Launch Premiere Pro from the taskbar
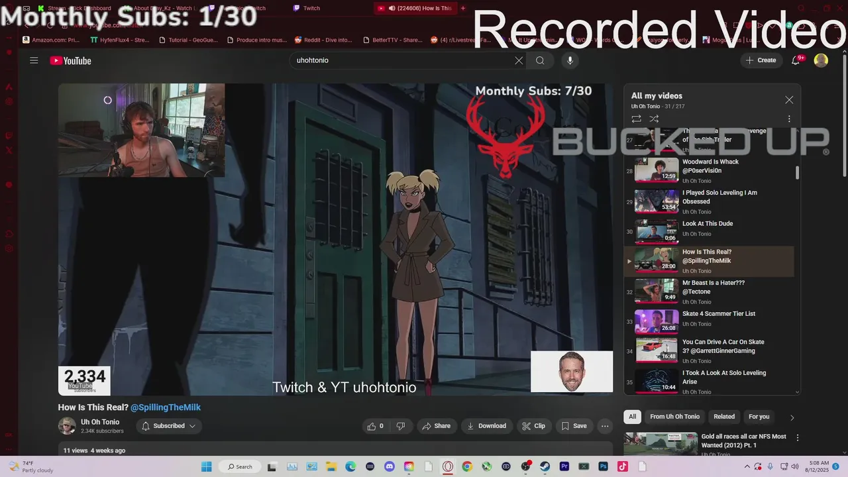 (564, 466)
